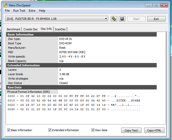Toggle the Extended information checkbox
Image resolution: width=172 pixels, height=140 pixels.
(50, 130)
